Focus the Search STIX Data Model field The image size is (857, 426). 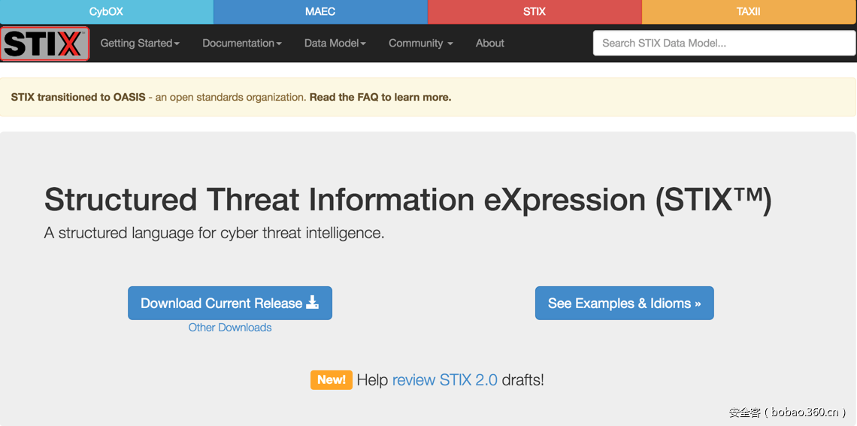click(x=724, y=44)
